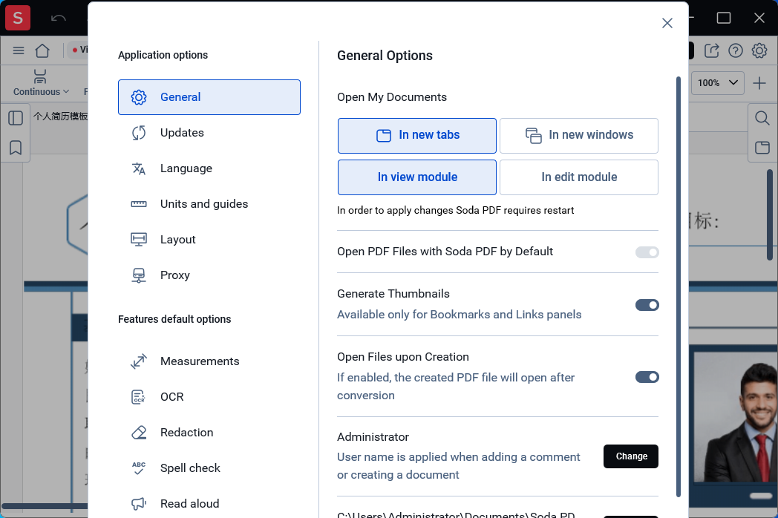Viewport: 778px width, 518px height.
Task: Click the zoom in plus icon
Action: pyautogui.click(x=759, y=83)
